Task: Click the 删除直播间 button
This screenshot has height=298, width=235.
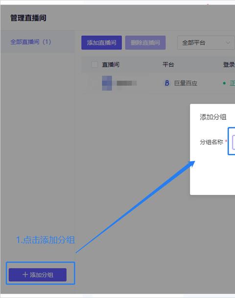Action: (145, 43)
